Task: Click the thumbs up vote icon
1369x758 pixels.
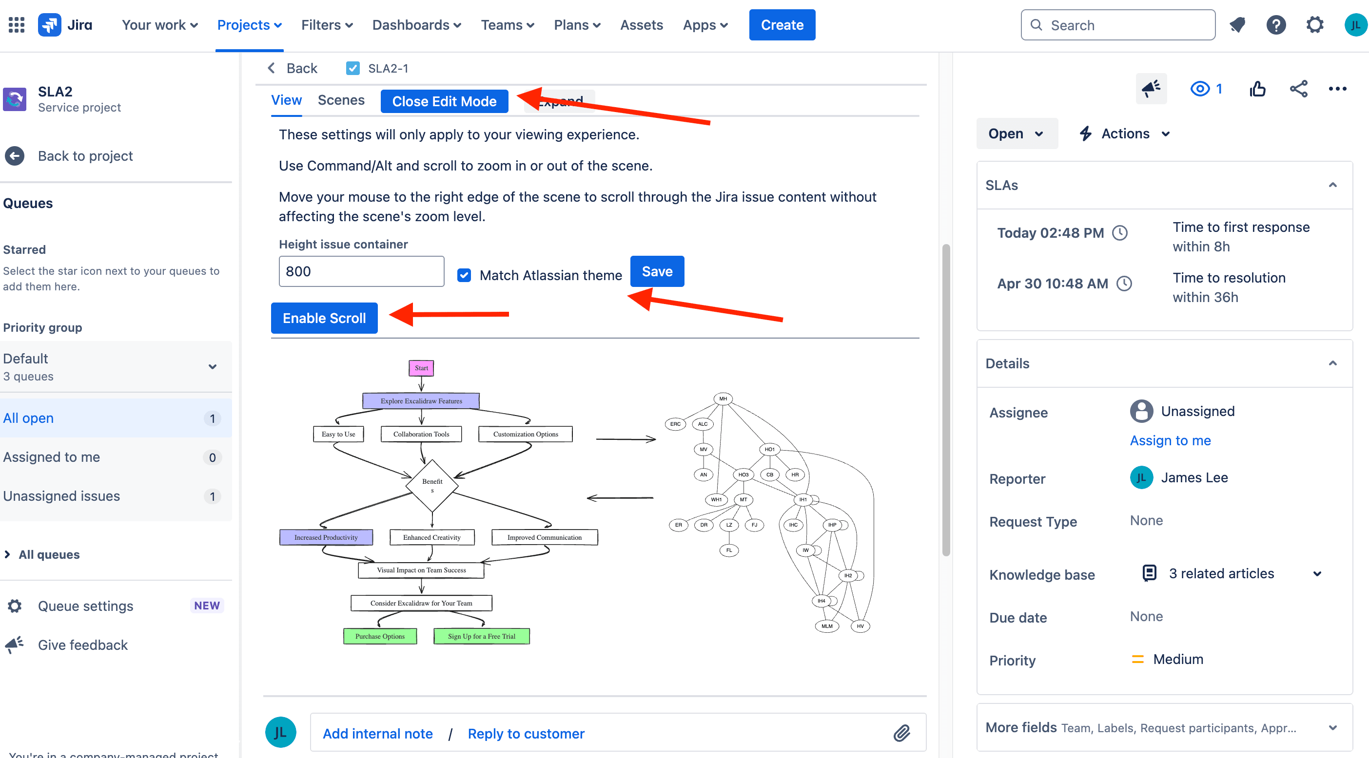Action: [x=1257, y=89]
